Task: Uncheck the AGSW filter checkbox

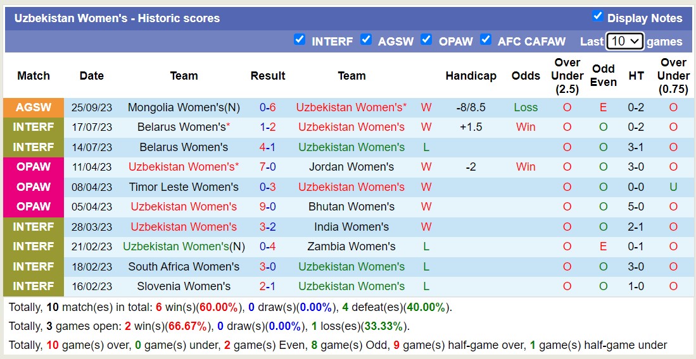Action: click(x=366, y=40)
